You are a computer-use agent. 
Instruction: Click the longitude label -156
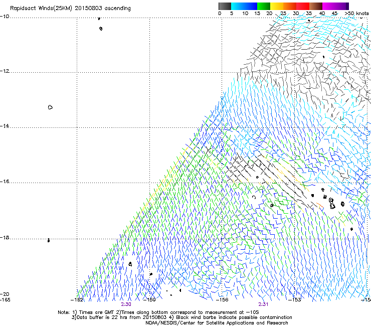click(222, 300)
